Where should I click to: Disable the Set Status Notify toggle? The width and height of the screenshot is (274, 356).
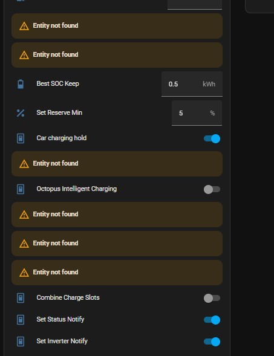tap(212, 320)
